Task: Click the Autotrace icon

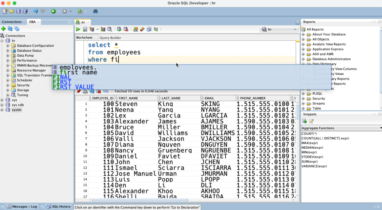Action: tap(103, 29)
